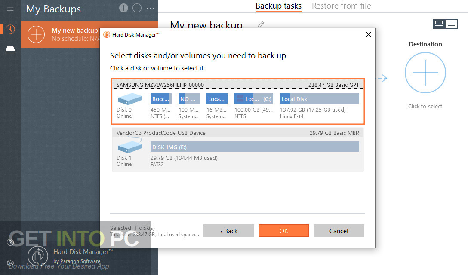Remove backup with minus circle icon
The width and height of the screenshot is (468, 275).
point(137,8)
